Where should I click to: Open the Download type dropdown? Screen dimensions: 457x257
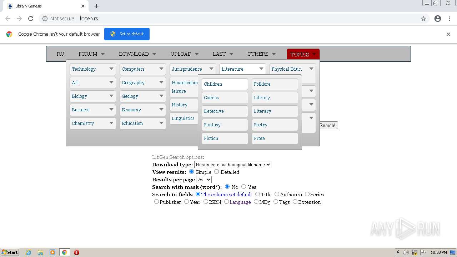pyautogui.click(x=233, y=165)
